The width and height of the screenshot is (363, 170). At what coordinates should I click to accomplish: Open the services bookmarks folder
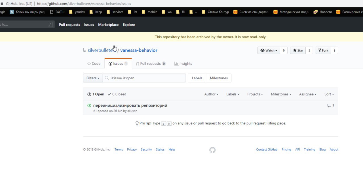tap(115, 12)
